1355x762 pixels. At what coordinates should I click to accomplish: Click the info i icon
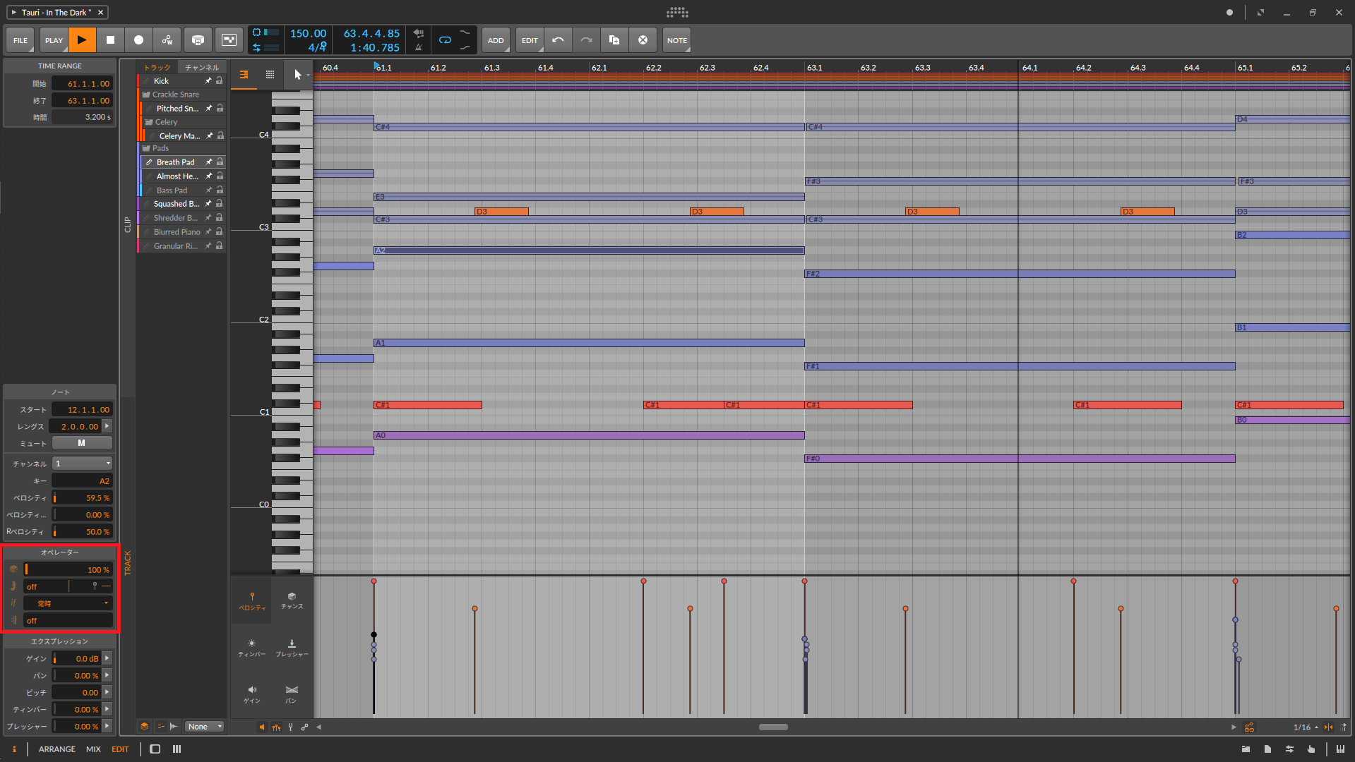click(x=14, y=749)
